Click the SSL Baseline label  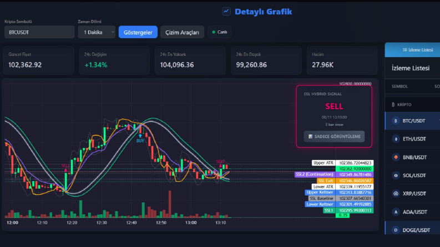click(x=321, y=198)
